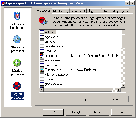Click the horizontal scrollbar right arrow
Image resolution: width=136 pixels, height=118 pixels.
pyautogui.click(x=119, y=89)
